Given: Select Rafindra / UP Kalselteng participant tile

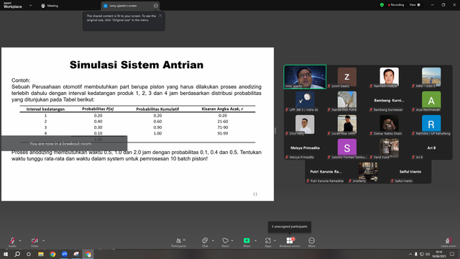Looking at the screenshot, I should (431, 124).
